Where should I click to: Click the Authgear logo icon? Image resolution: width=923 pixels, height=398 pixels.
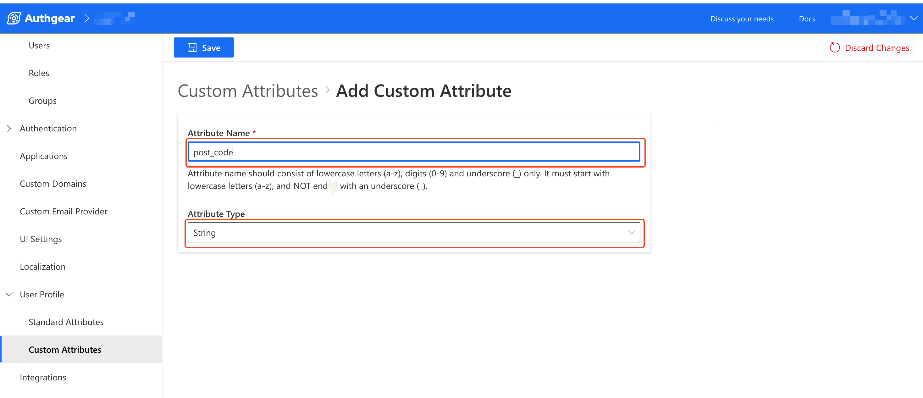point(14,18)
